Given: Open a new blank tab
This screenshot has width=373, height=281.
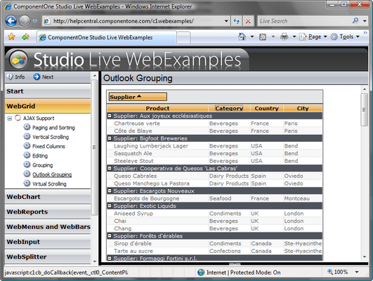Looking at the screenshot, I should click(183, 38).
